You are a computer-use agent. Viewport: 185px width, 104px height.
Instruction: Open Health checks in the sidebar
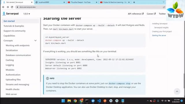click(12, 89)
